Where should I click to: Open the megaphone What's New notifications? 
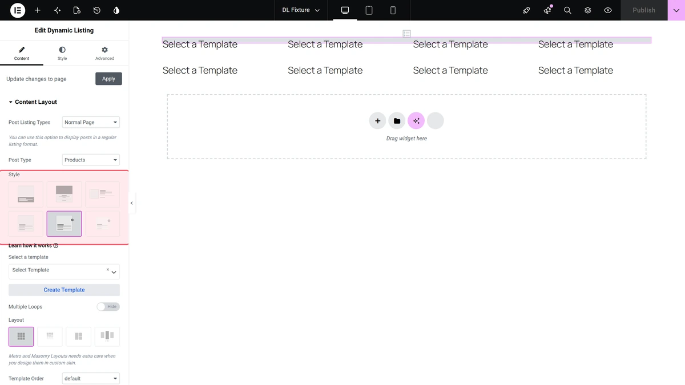click(x=547, y=10)
